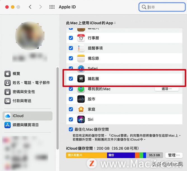The height and width of the screenshot is (171, 187).
Task: Click the lock icon beside 密碼與安全性
Action: coord(8,92)
